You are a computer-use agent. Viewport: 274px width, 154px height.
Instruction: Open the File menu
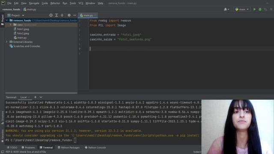9,3
